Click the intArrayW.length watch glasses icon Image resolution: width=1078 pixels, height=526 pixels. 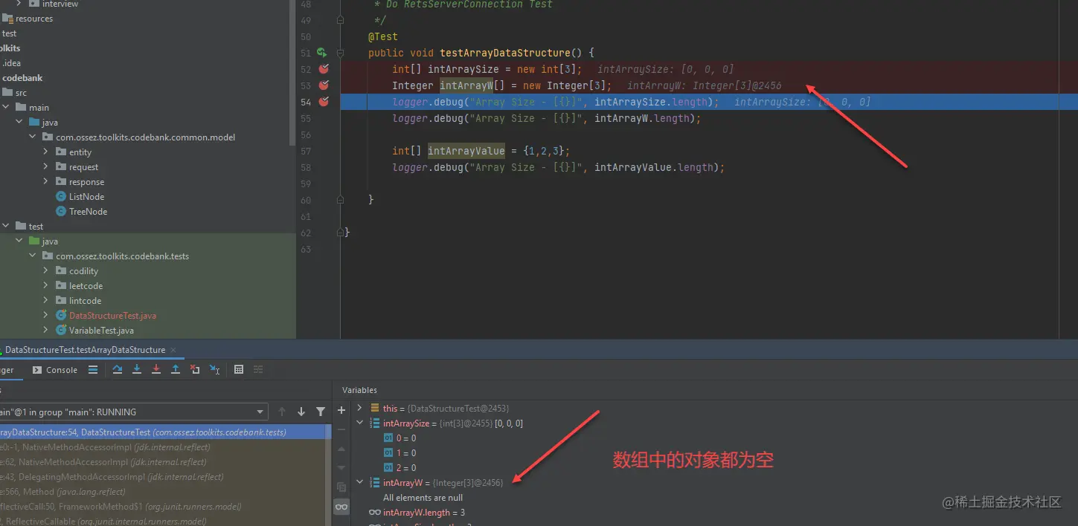point(374,513)
